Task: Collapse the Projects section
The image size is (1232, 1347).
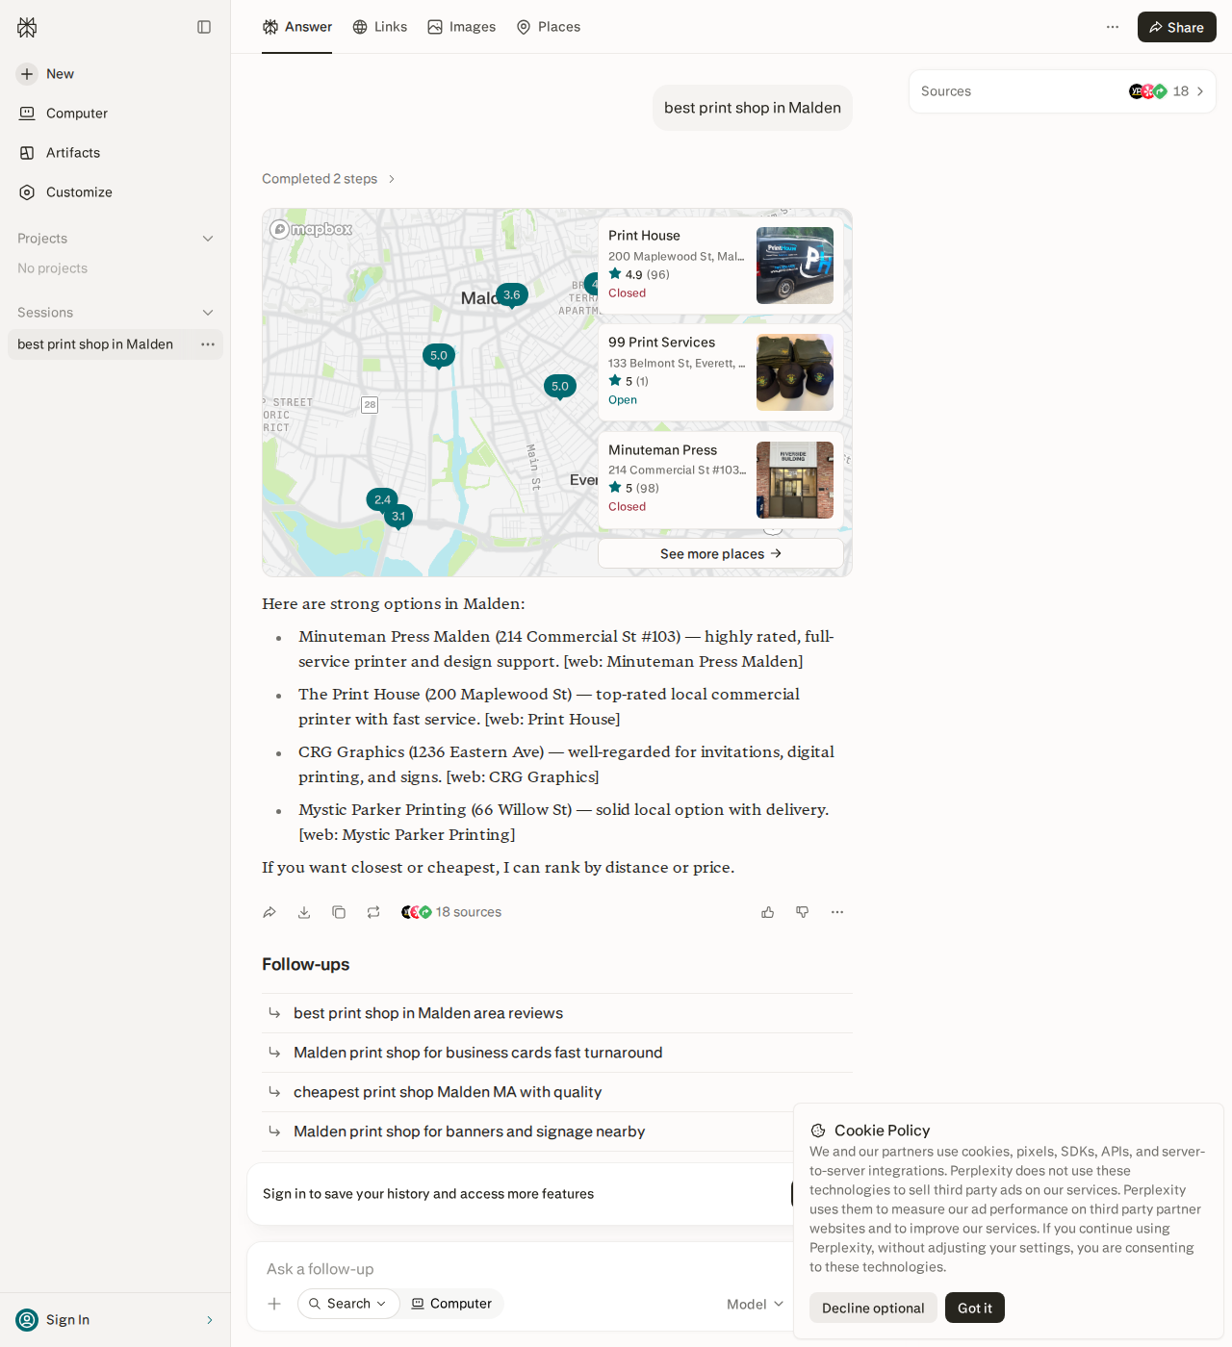Action: 208,239
